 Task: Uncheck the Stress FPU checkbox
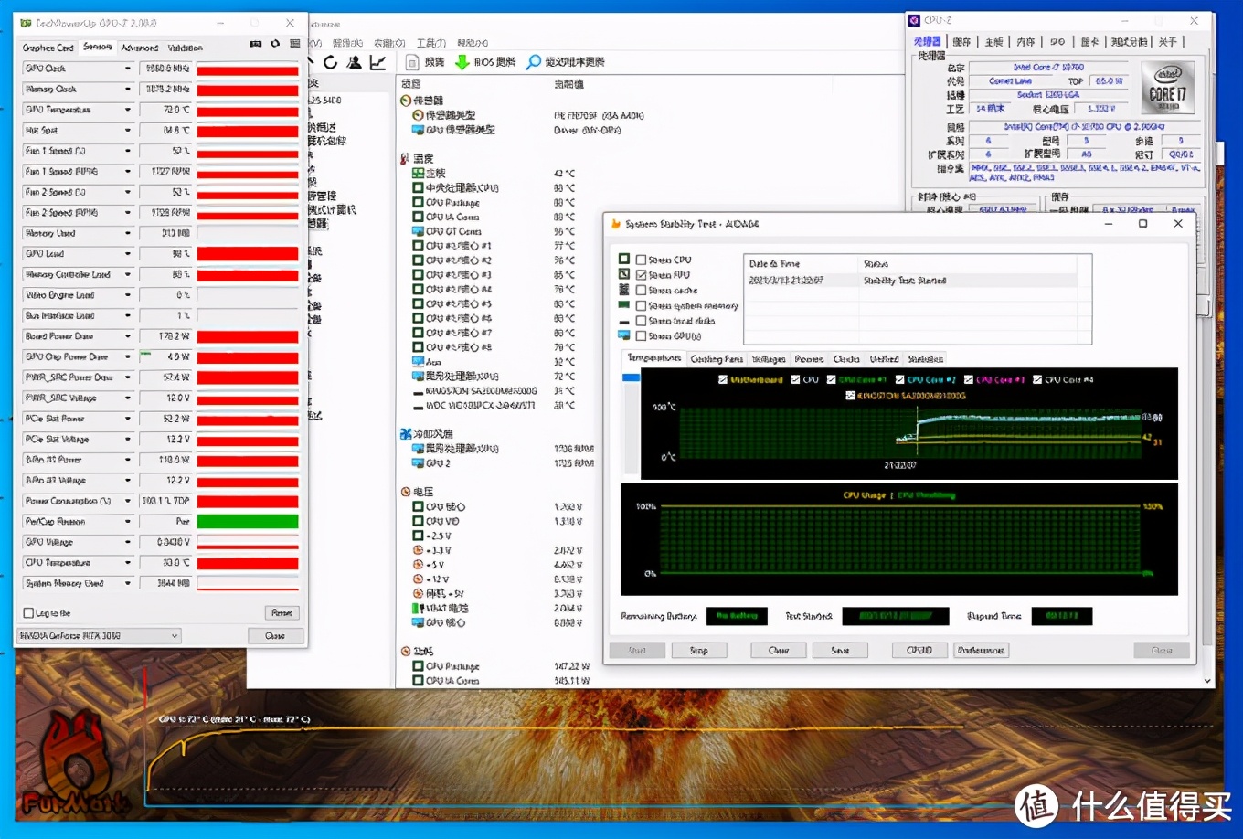[x=641, y=275]
